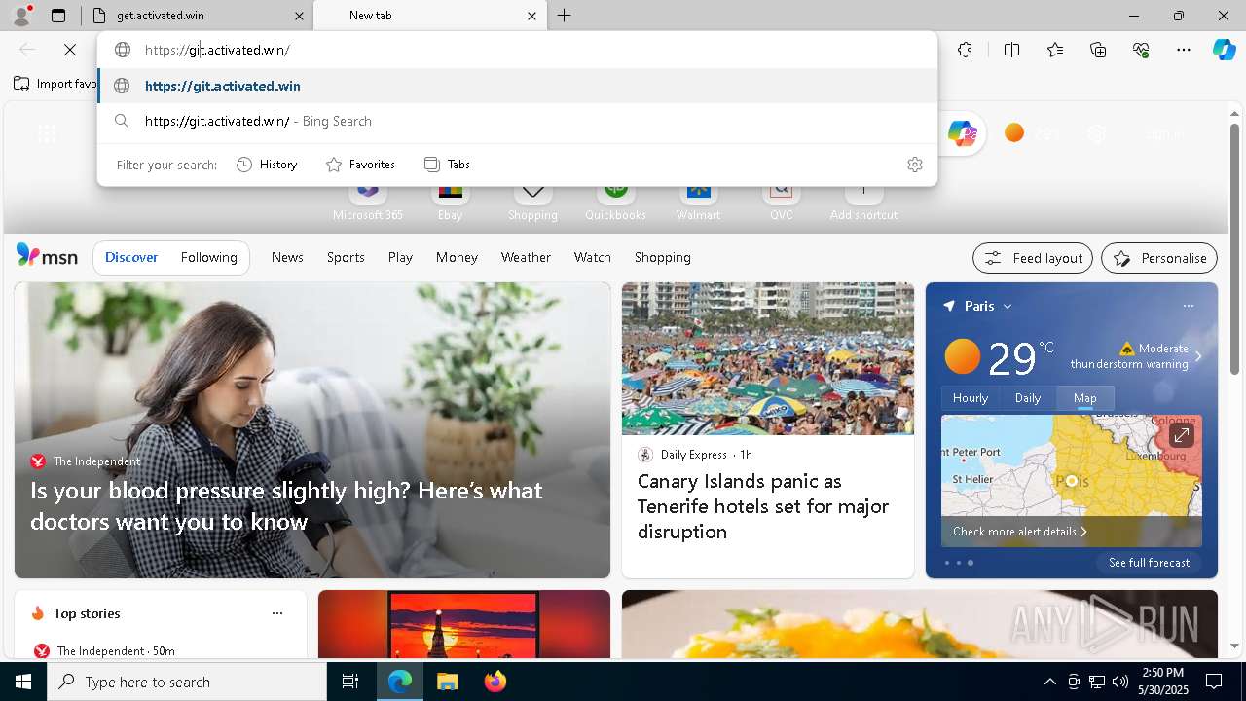Viewport: 1246px width, 701px height.
Task: Filter search by Favorites
Action: click(x=360, y=165)
